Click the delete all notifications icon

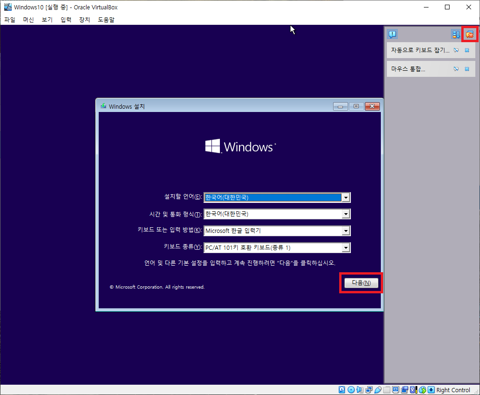470,34
